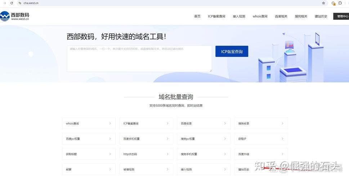
Task: View site information icon beside the URL
Action: click(20, 3)
